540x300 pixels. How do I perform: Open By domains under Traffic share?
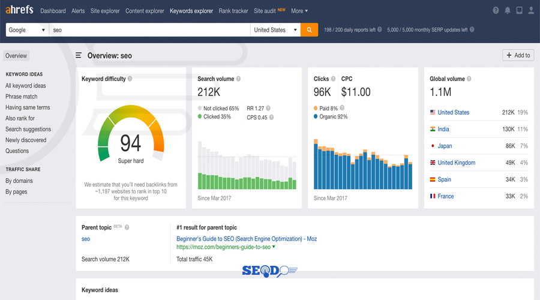19,181
